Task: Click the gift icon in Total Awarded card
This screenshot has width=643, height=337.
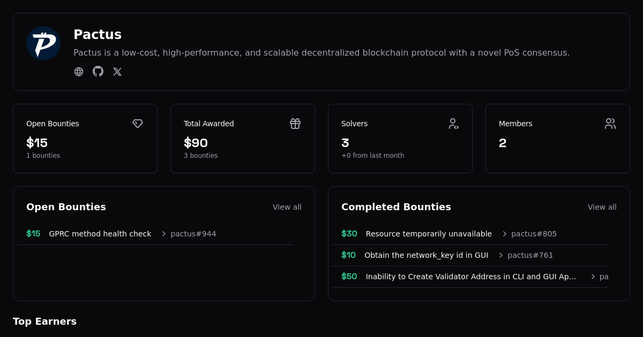Action: (295, 124)
